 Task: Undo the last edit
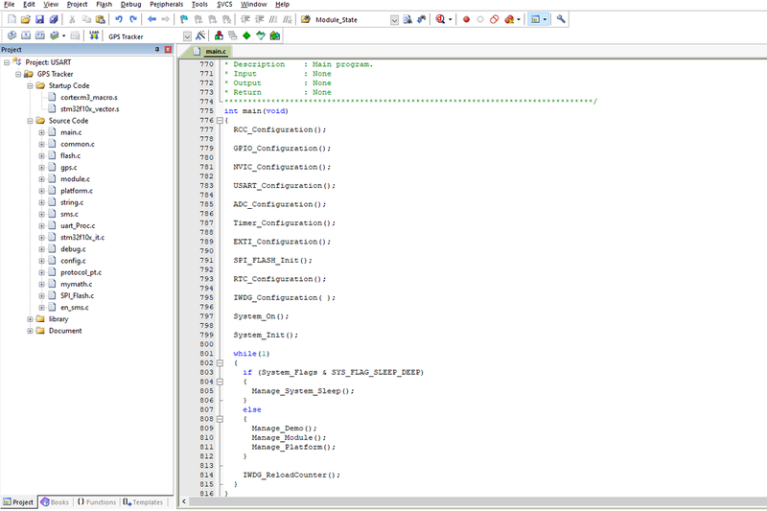pyautogui.click(x=119, y=19)
